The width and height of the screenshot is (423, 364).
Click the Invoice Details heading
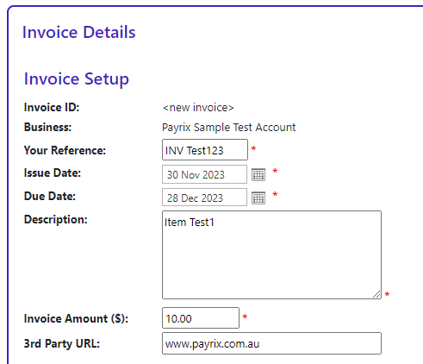[79, 32]
